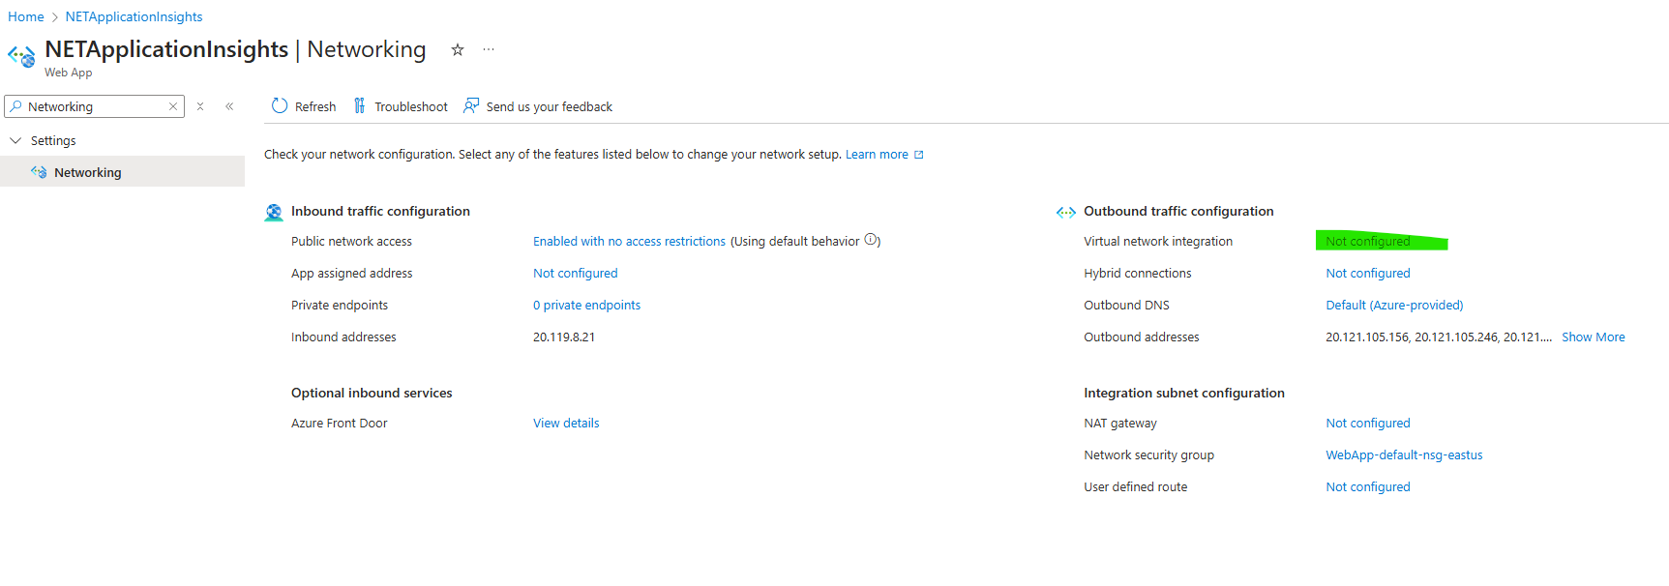
Task: Open NETApplicationInsights breadcrumb link
Action: click(x=134, y=16)
